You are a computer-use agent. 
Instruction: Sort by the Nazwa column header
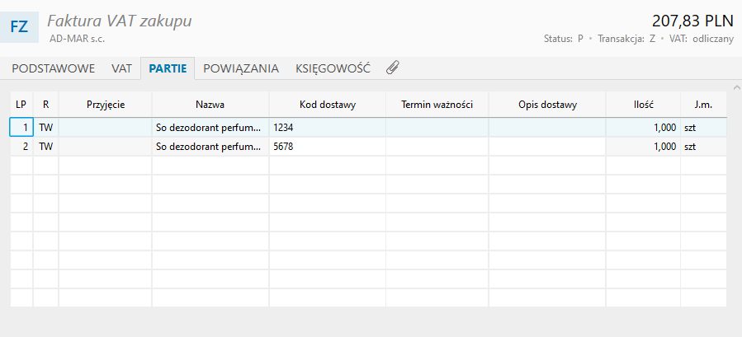coord(210,105)
